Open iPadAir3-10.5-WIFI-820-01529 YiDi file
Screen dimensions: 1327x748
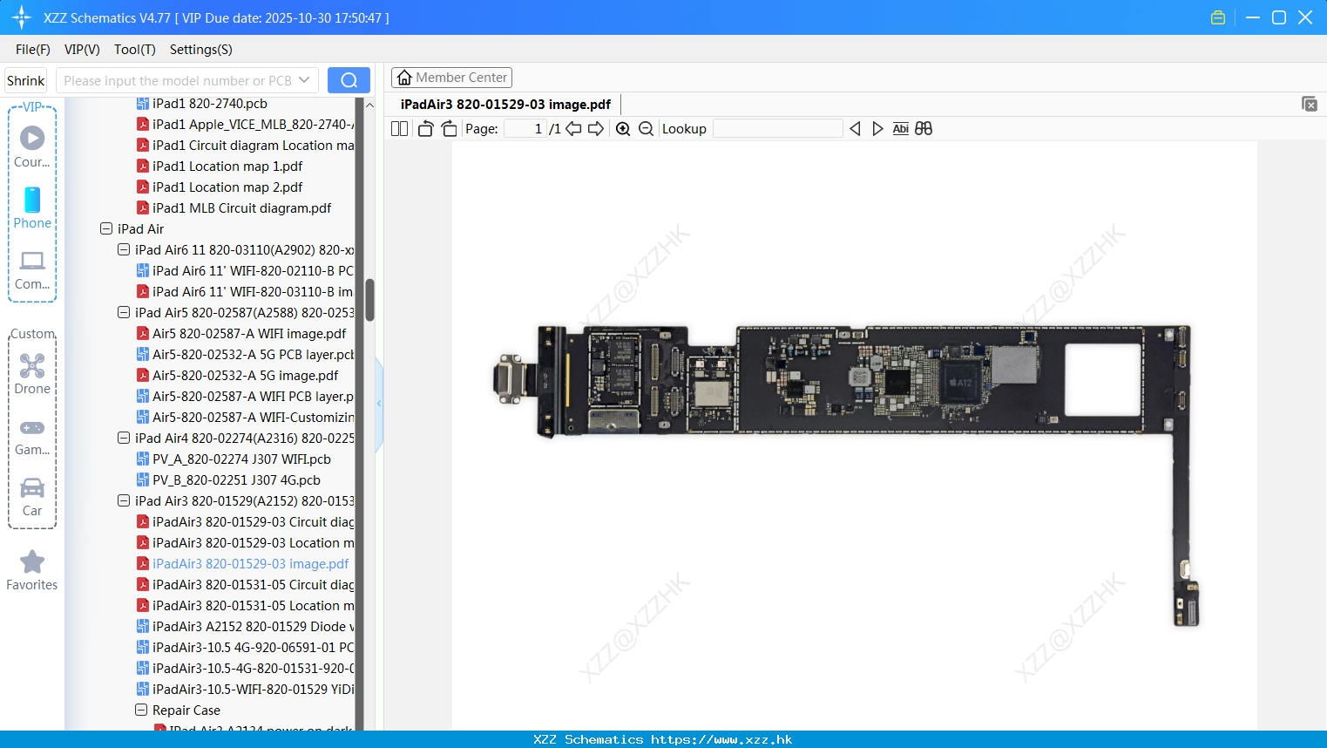coord(253,690)
